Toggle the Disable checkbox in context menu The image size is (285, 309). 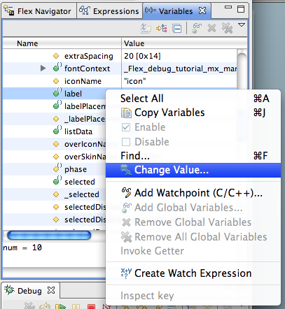pyautogui.click(x=126, y=142)
